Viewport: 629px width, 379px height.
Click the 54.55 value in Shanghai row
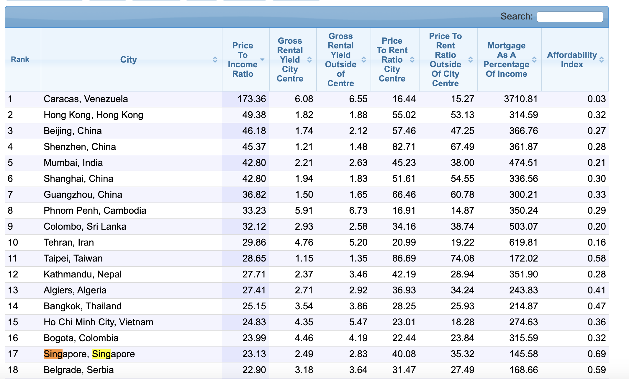462,179
